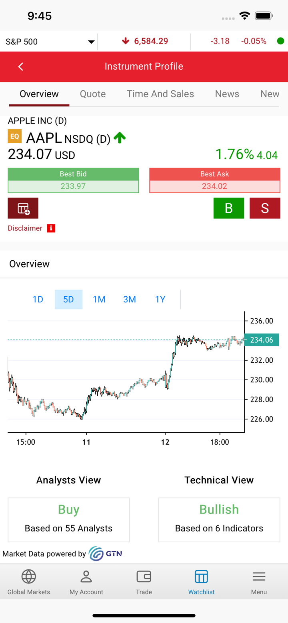Open the News tab
The height and width of the screenshot is (623, 288).
227,94
